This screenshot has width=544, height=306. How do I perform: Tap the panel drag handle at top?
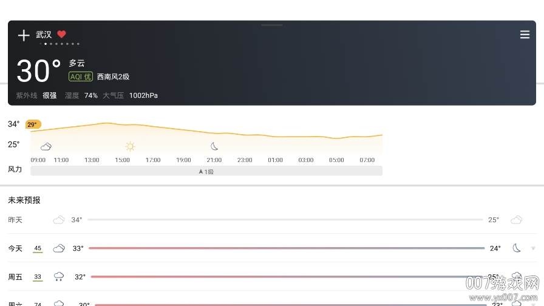(x=272, y=25)
